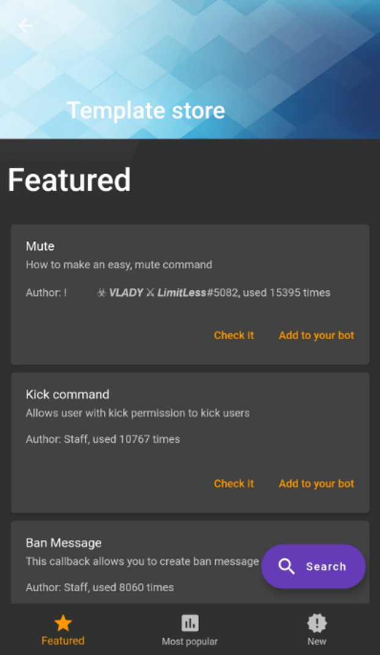
Task: Open the Search floating button text
Action: tap(326, 566)
